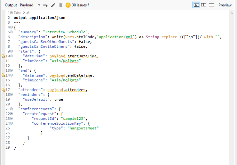Collapse the fold marker on line 4
Image resolution: width=237 pixels, height=165 pixels.
point(12,27)
